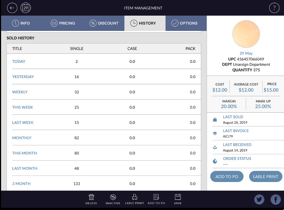The height and width of the screenshot is (210, 284).
Task: Open the Options tab
Action: click(184, 23)
